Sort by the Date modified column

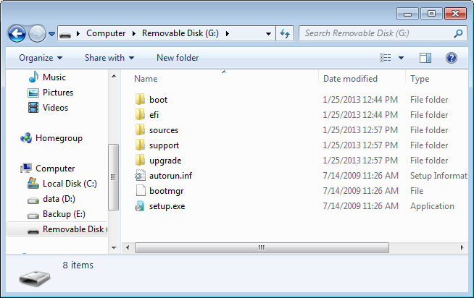point(350,79)
